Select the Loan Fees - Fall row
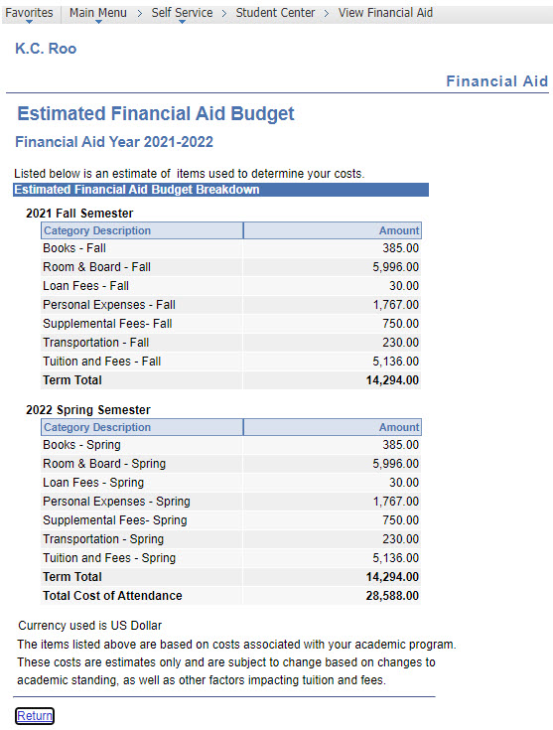The image size is (553, 730). click(x=231, y=286)
